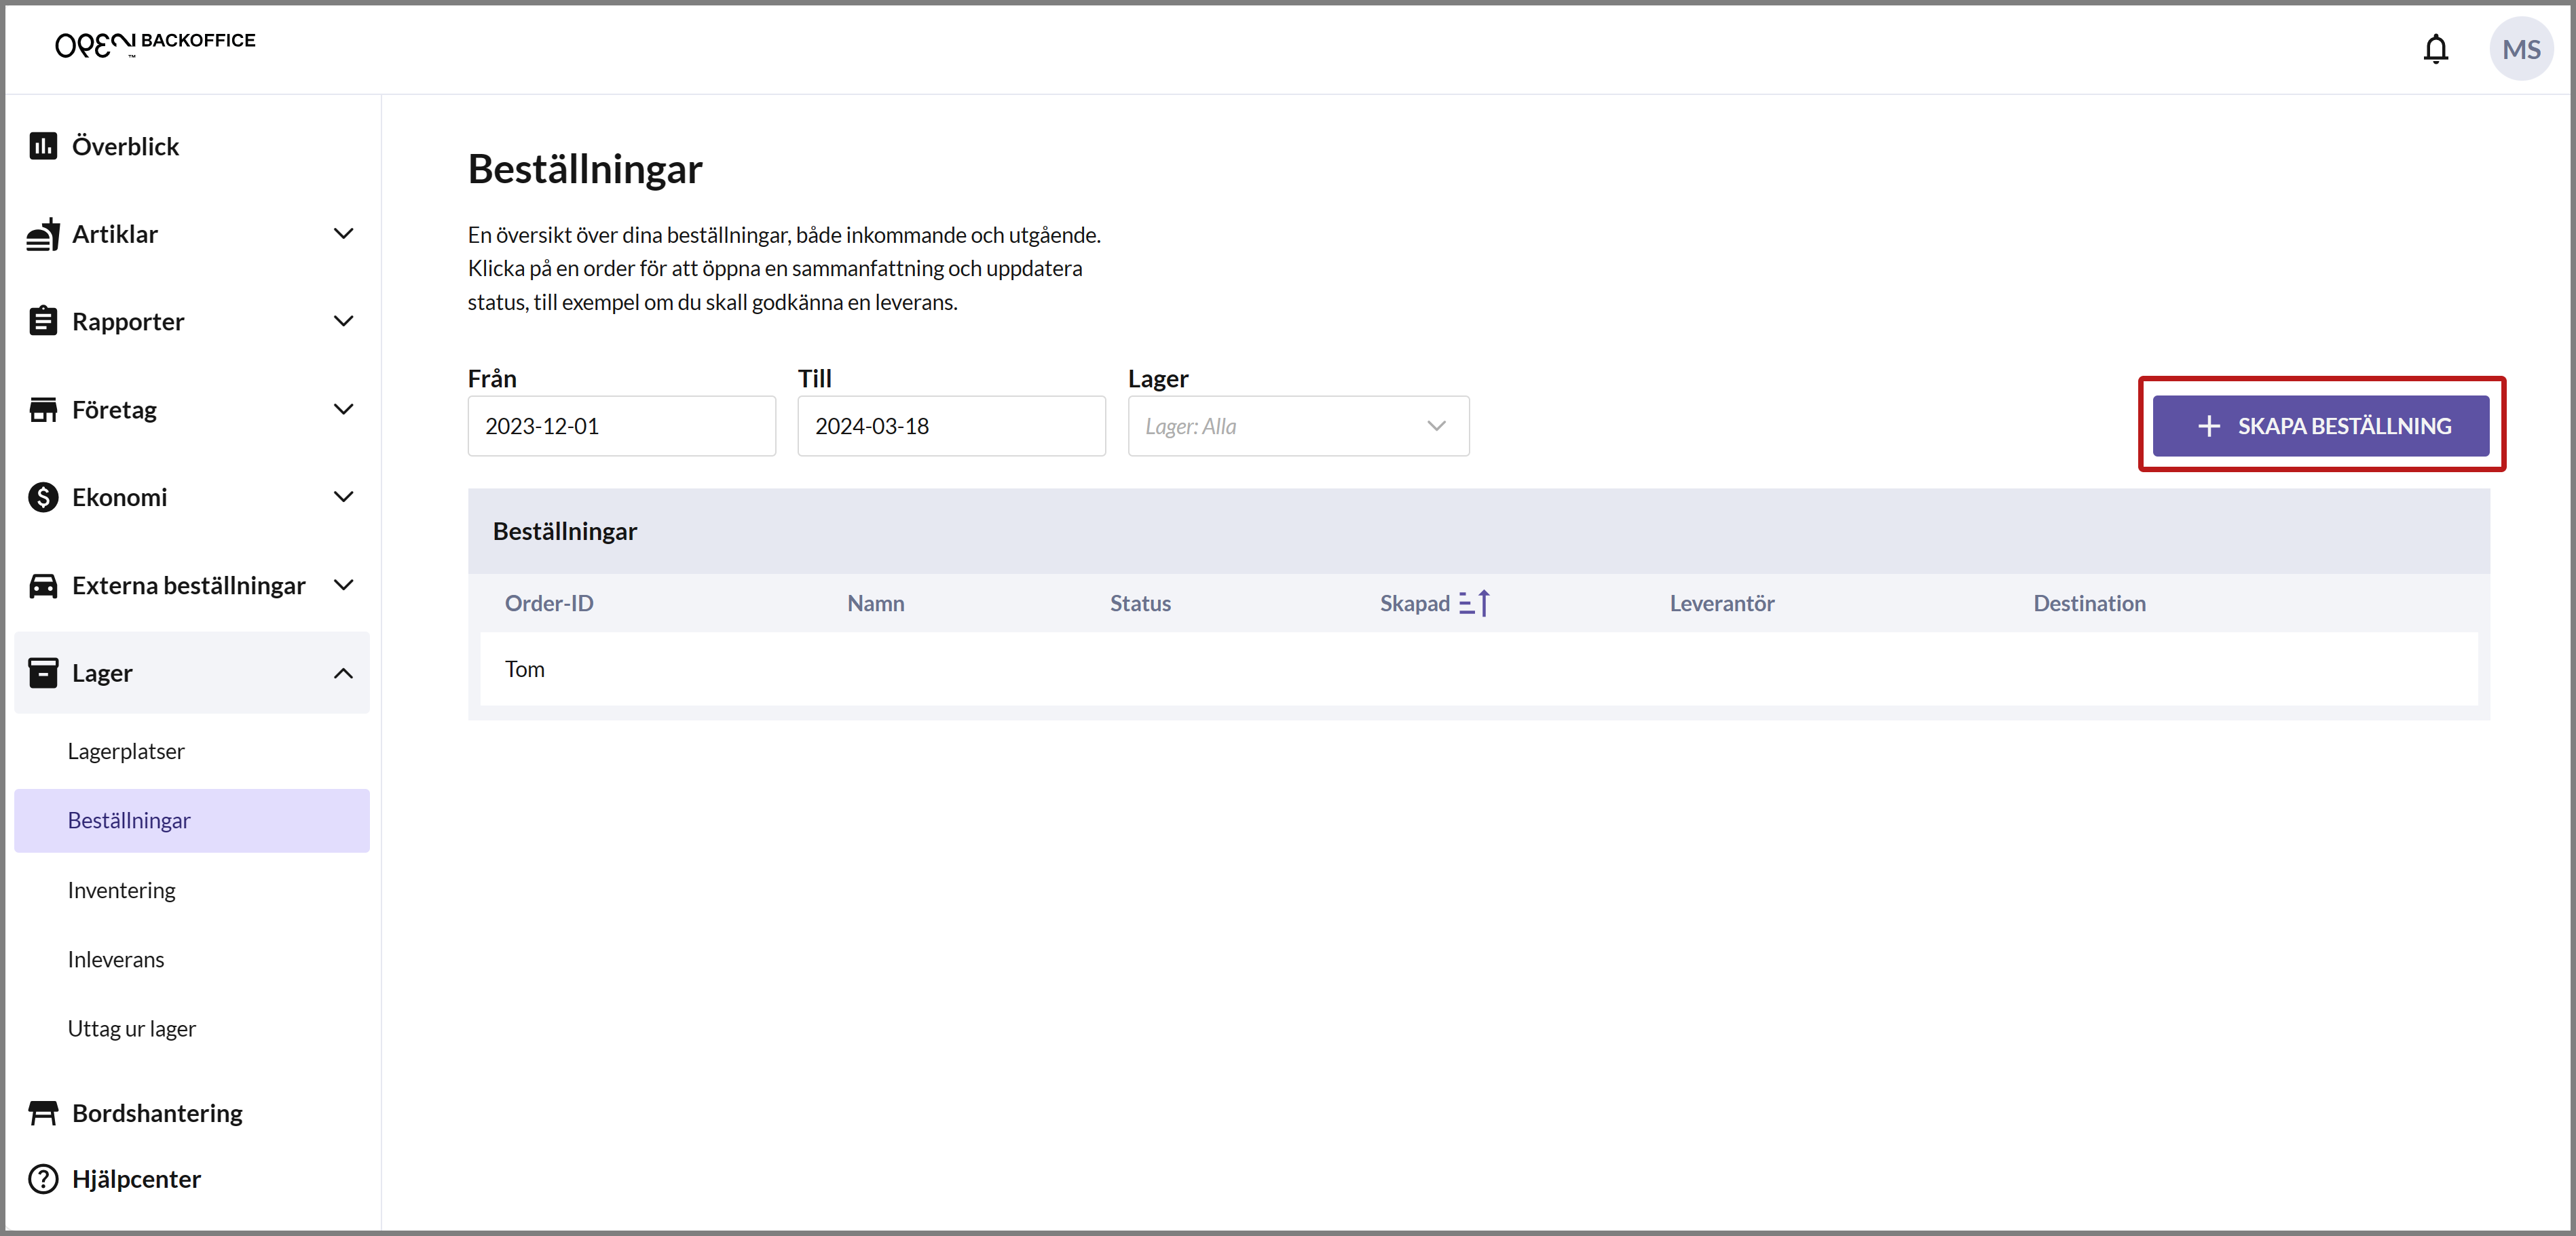Click the Beställningar table panel title
The image size is (2576, 1236).
(565, 532)
